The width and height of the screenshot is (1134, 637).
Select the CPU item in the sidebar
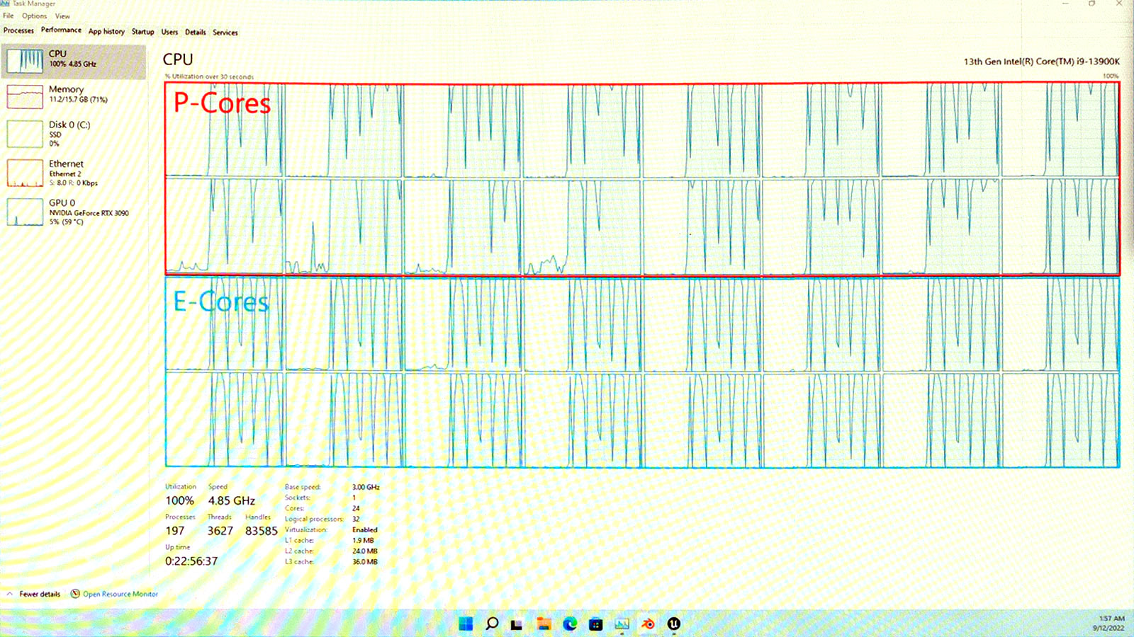click(x=74, y=62)
